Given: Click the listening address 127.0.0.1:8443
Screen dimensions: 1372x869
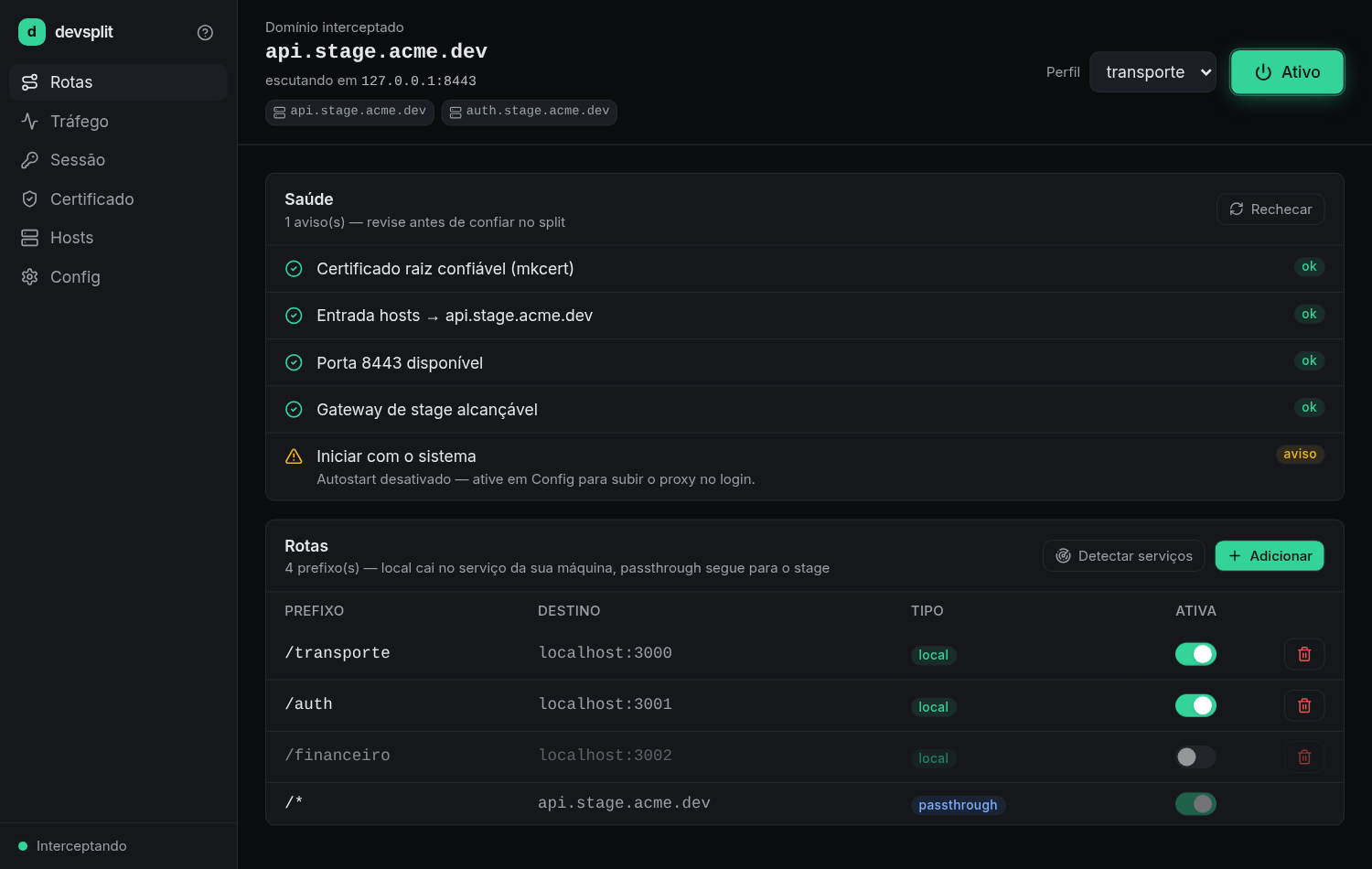Looking at the screenshot, I should pyautogui.click(x=419, y=80).
